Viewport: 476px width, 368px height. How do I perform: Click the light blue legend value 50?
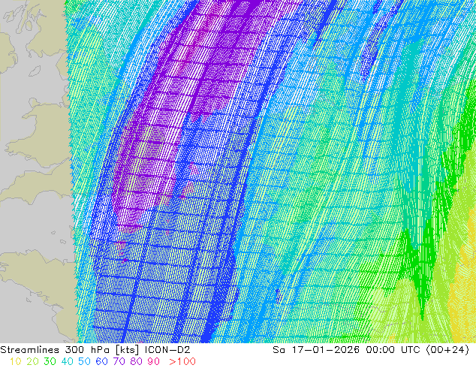pos(84,361)
